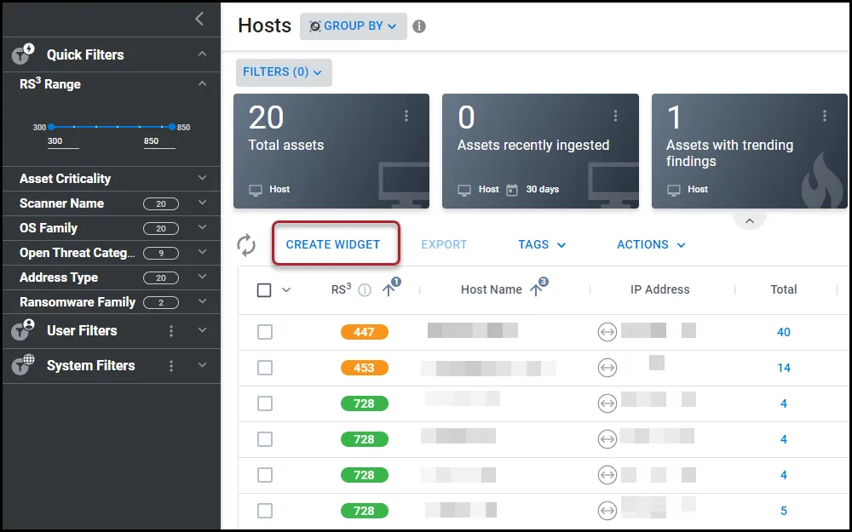
Task: Expand the OS Family filter
Action: click(x=202, y=227)
